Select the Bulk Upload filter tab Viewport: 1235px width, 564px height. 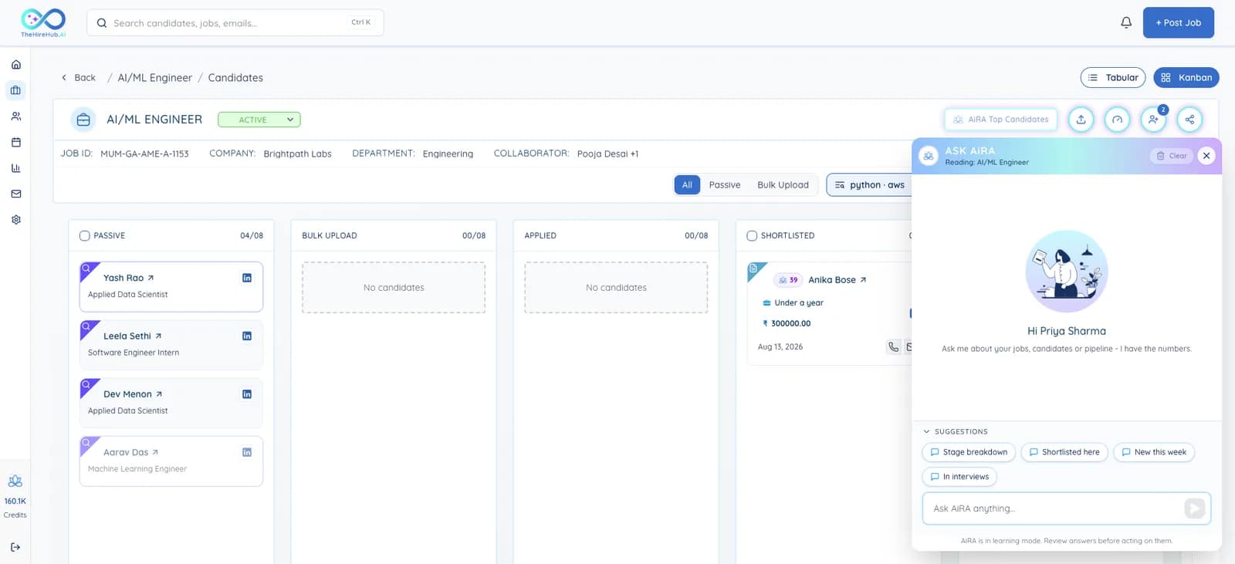[x=783, y=185]
